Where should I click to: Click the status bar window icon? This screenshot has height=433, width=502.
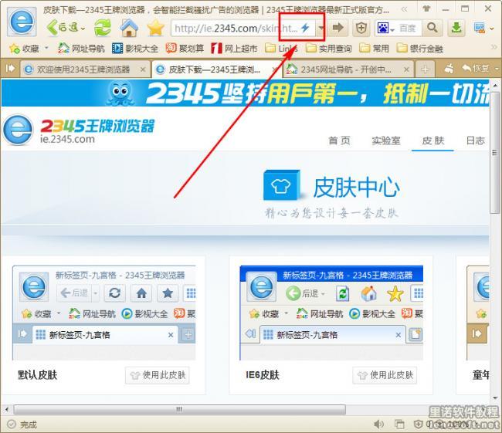click(399, 425)
